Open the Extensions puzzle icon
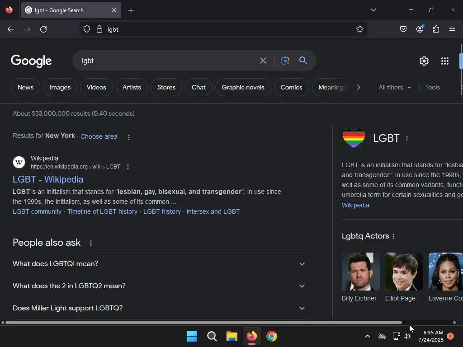463x347 pixels. tap(436, 29)
